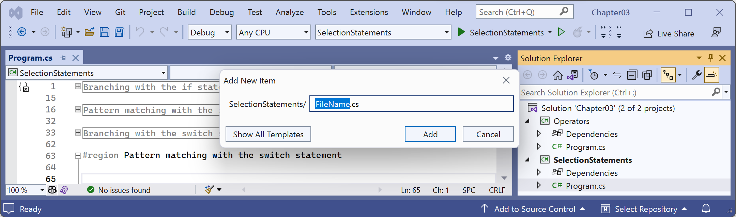
Task: Click the Collapse All icon in Solution Explorer
Action: click(632, 75)
